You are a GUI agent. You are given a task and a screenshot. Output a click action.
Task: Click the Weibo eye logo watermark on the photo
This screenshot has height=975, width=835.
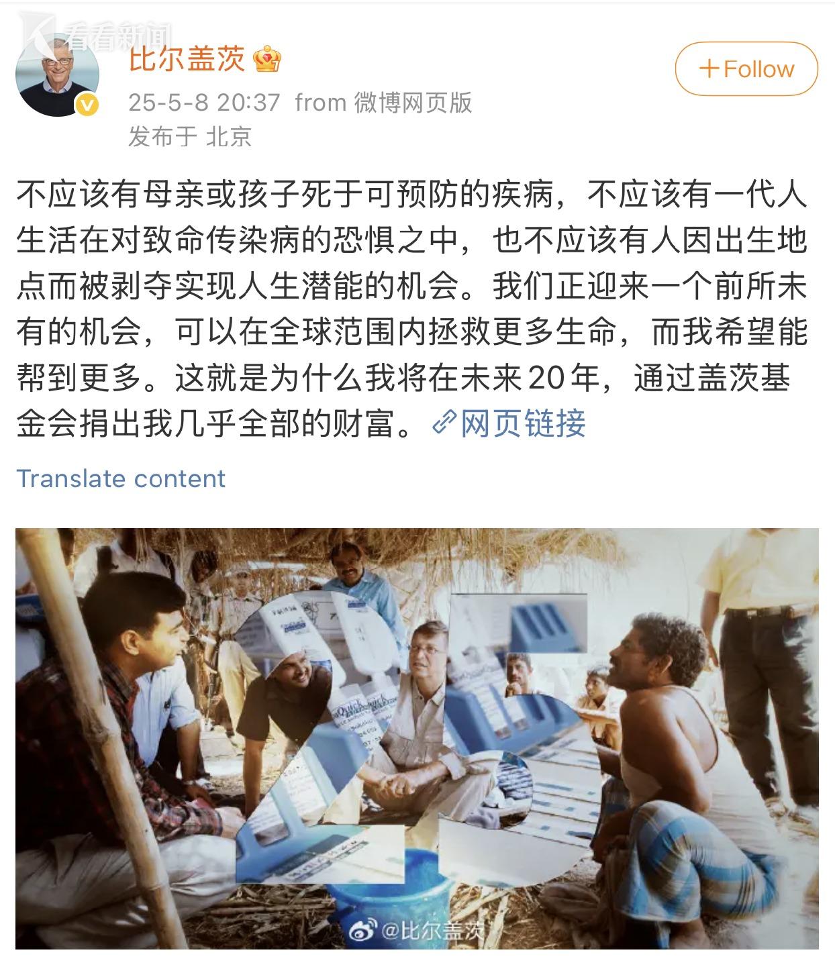362,930
